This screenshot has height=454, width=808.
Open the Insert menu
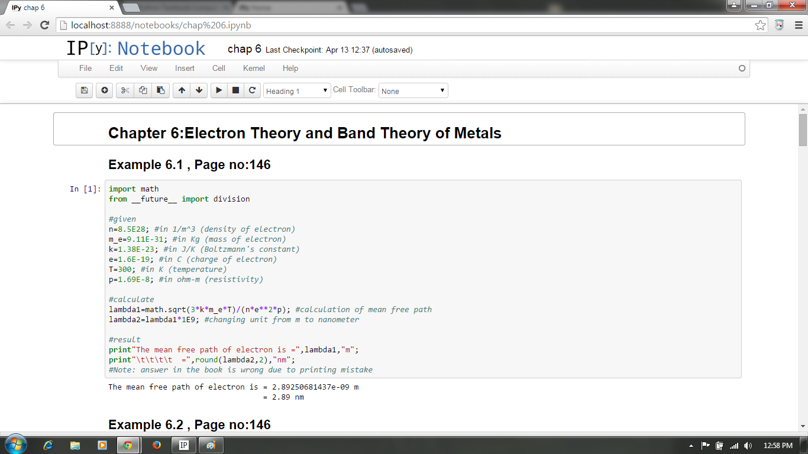click(x=185, y=68)
